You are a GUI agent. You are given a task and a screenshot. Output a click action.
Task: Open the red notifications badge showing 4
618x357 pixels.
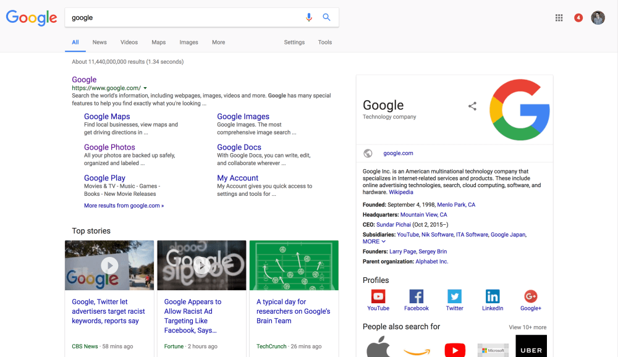tap(578, 18)
